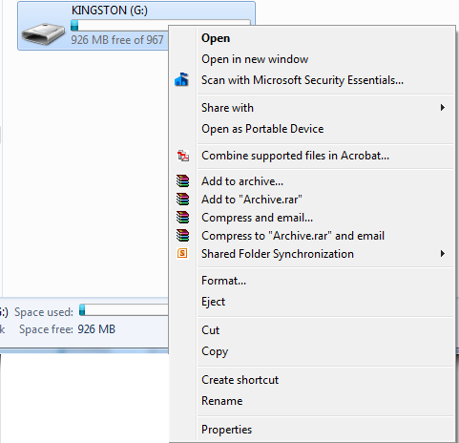Click the drive tile capacity bar
The image size is (459, 443).
(x=119, y=26)
